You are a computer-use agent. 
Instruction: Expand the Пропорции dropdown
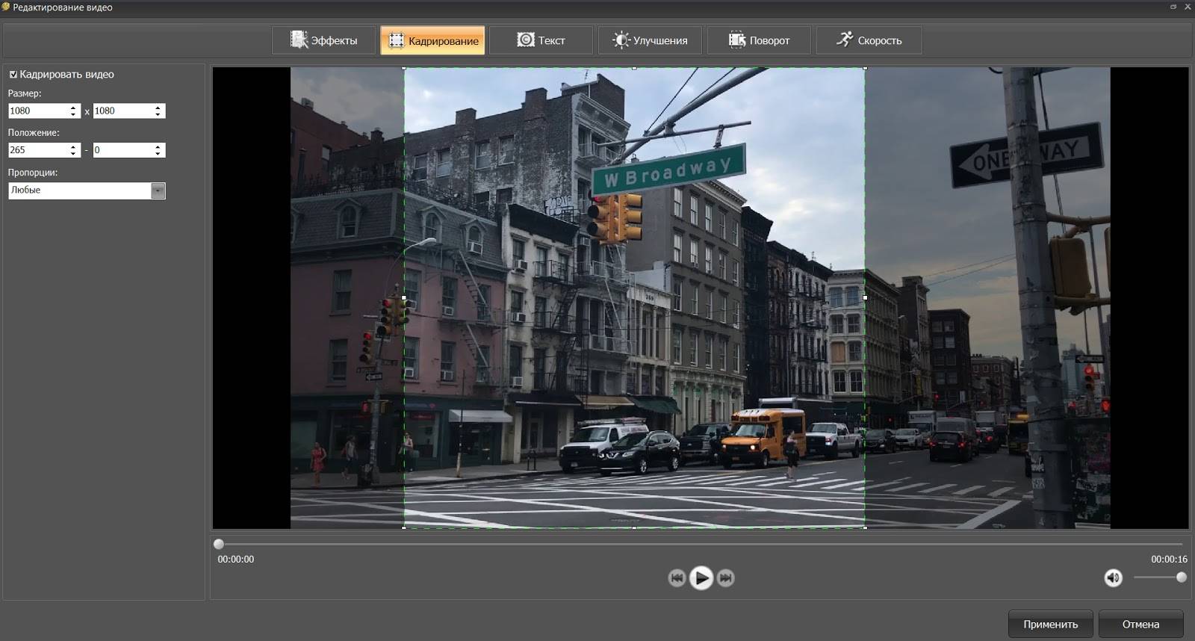pyautogui.click(x=158, y=191)
